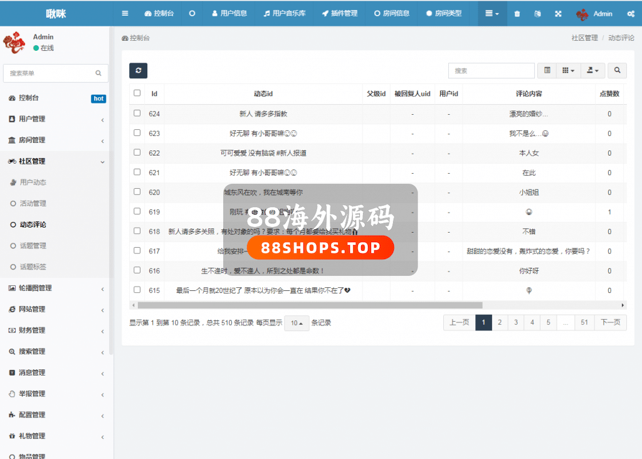642x459 pixels.
Task: Select the checkbox for row 624
Action: 137,113
